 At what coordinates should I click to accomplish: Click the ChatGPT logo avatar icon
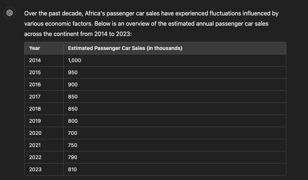click(x=10, y=13)
